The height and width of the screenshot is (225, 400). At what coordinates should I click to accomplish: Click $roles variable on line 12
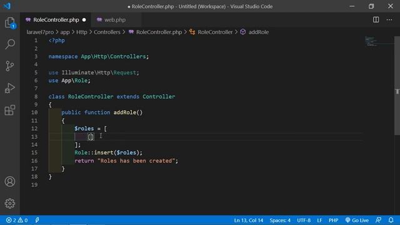point(84,129)
